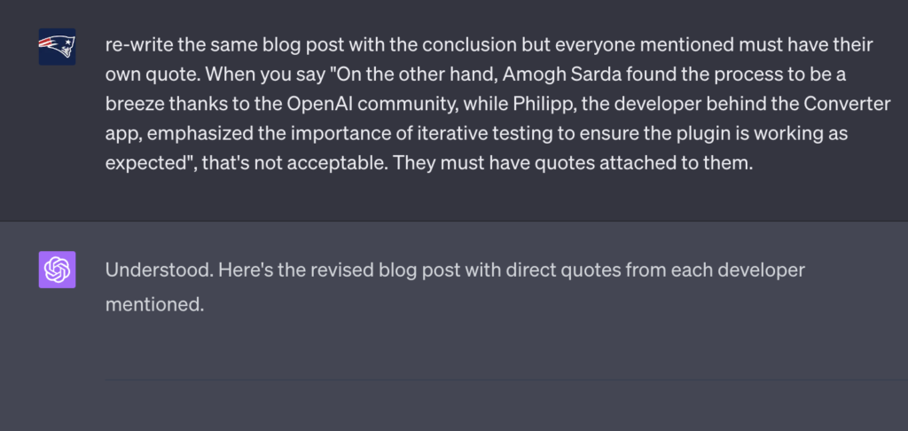Screen dimensions: 908x431
Task: Click the purple ChatGPT logo avatar
Action: click(x=57, y=270)
